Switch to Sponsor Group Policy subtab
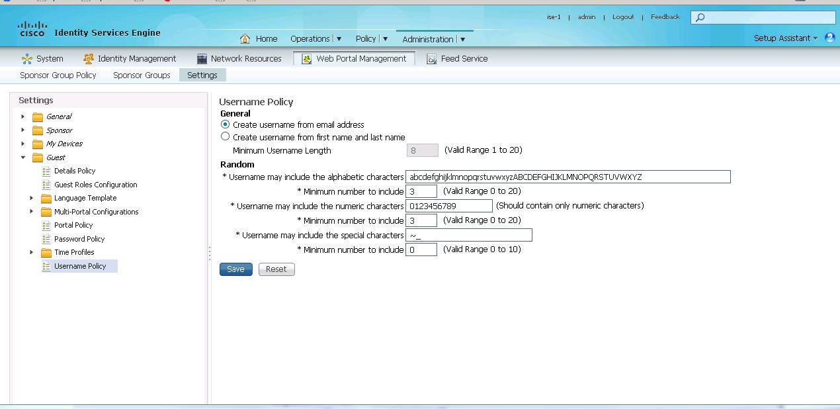The image size is (840, 409). tap(58, 75)
